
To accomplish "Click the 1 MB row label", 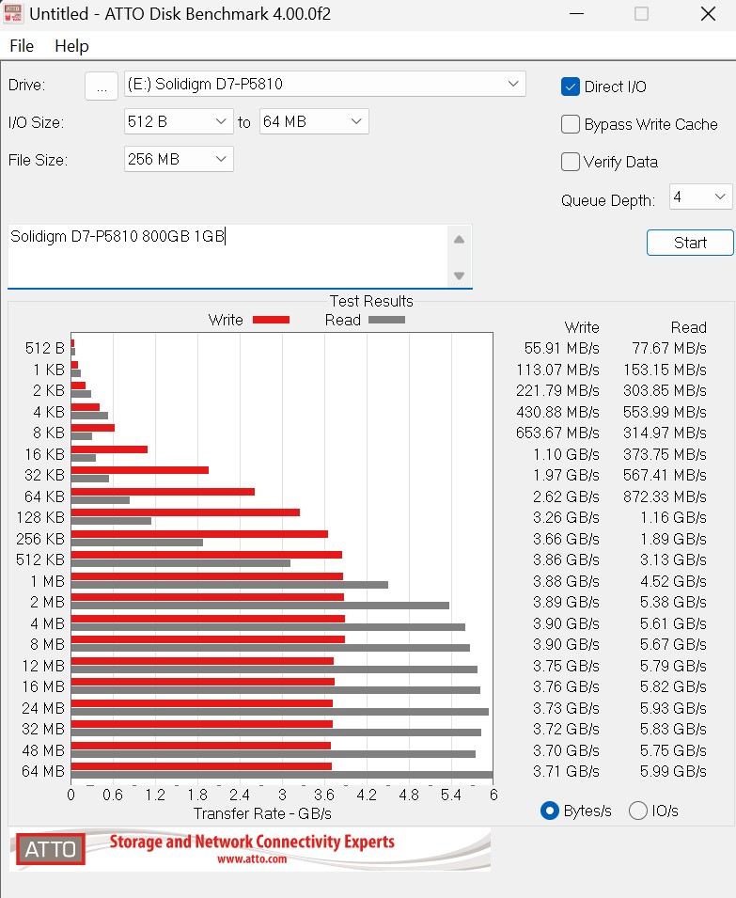I will [x=48, y=581].
